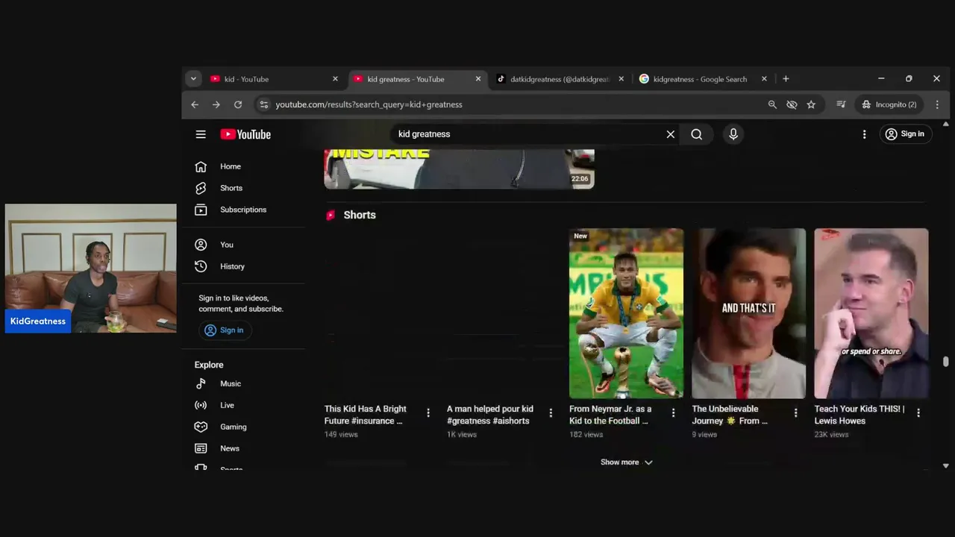The height and width of the screenshot is (537, 955).
Task: Click title From Neymar Jr. as a Kid
Action: click(x=610, y=415)
